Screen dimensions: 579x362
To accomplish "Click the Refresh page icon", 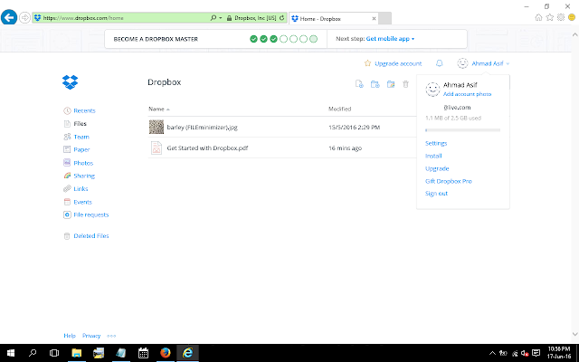I will 281,18.
